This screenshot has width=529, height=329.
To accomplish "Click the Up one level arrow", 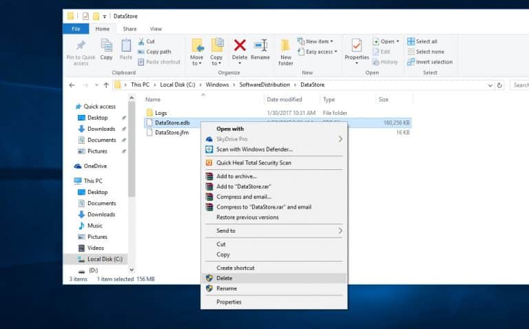I will click(106, 85).
